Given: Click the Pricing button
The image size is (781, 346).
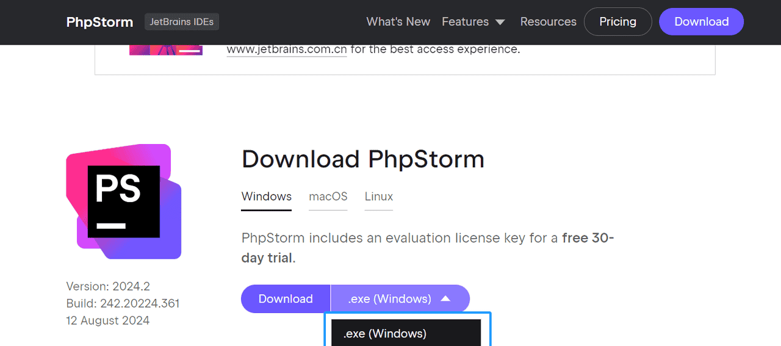Looking at the screenshot, I should (617, 22).
